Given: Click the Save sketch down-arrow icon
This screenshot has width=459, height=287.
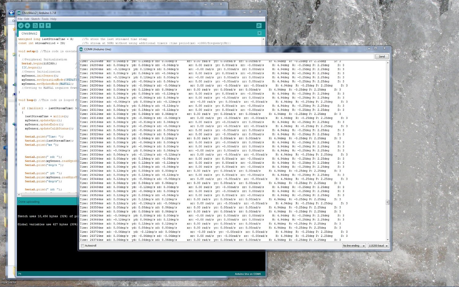Looking at the screenshot, I should (48, 26).
